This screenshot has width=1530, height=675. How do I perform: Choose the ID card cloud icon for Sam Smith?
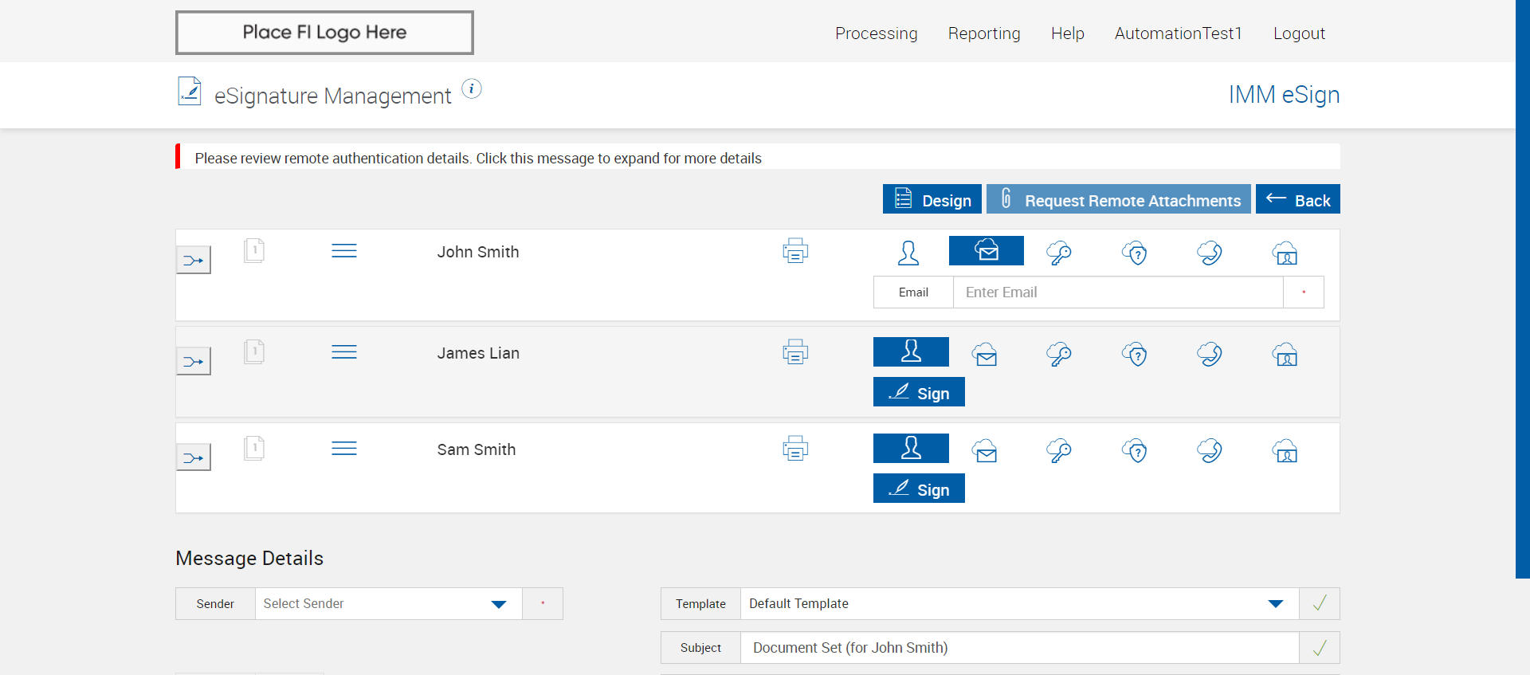click(1285, 450)
